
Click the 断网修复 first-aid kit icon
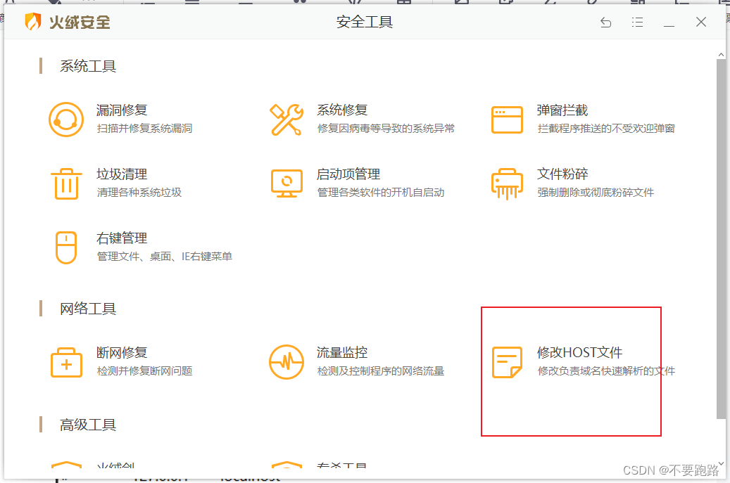tap(66, 362)
